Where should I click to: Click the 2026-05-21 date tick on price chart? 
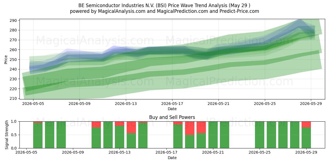219,104
